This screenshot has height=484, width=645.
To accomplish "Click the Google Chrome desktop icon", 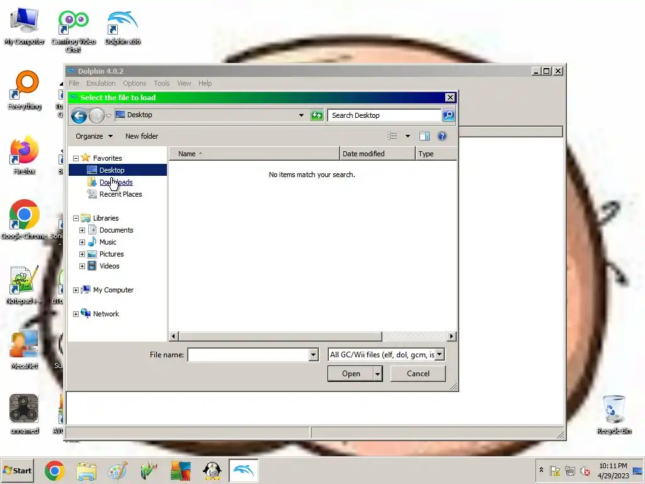I will click(25, 219).
